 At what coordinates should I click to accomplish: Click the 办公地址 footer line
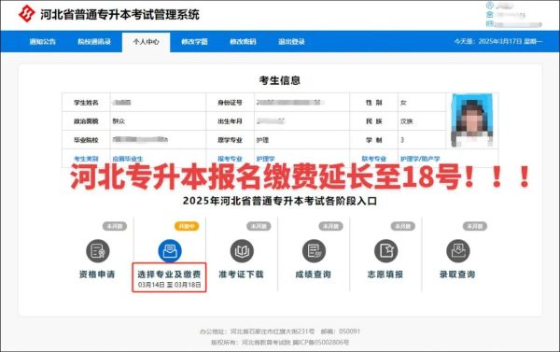(280, 331)
